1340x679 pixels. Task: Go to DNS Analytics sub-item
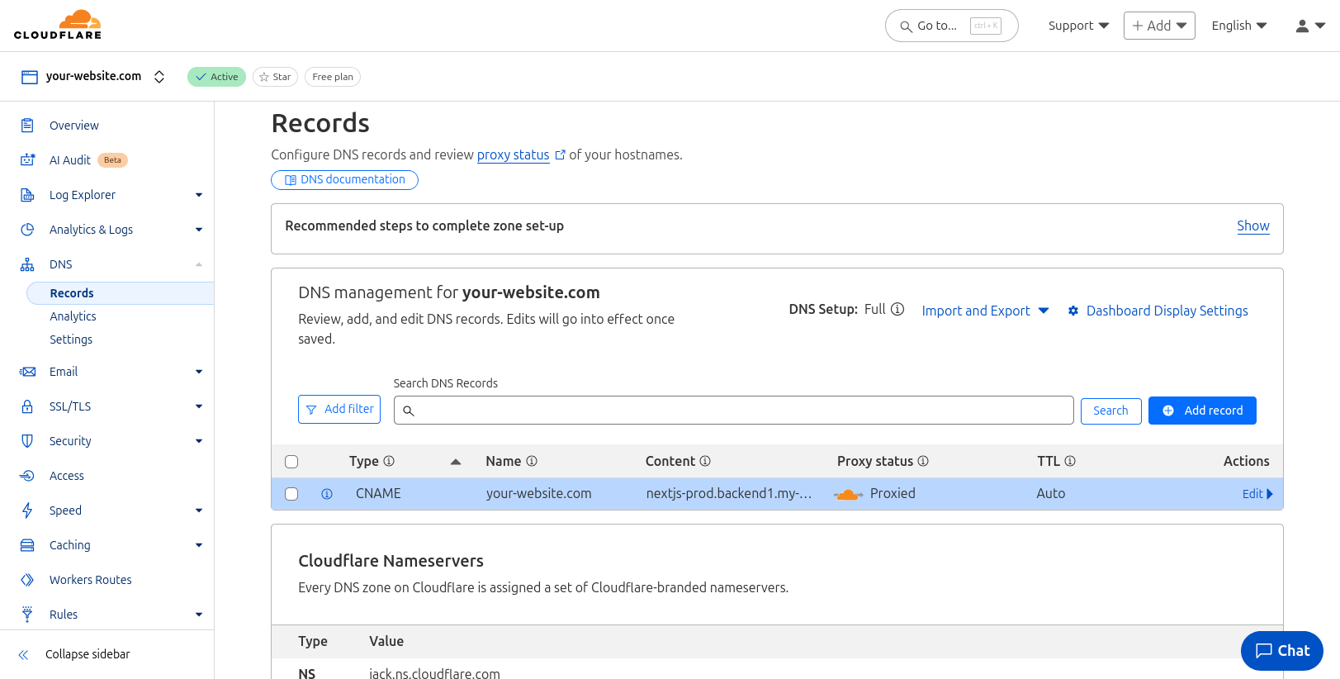click(x=73, y=316)
